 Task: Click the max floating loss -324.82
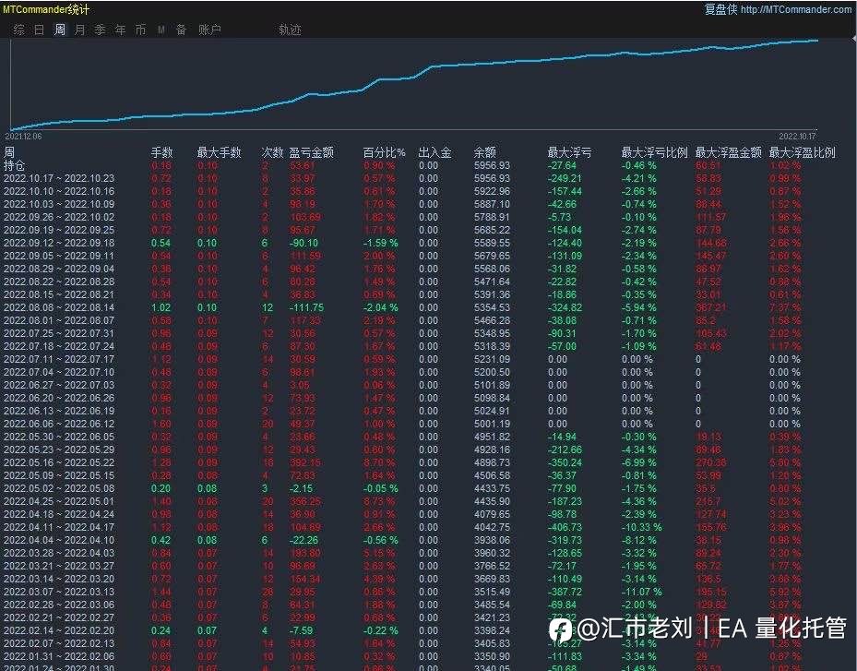click(565, 307)
